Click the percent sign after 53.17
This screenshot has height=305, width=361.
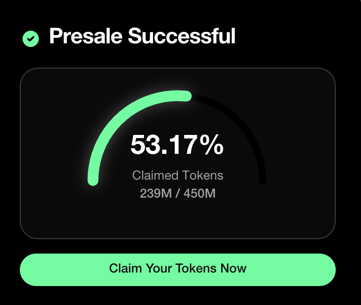click(x=212, y=145)
